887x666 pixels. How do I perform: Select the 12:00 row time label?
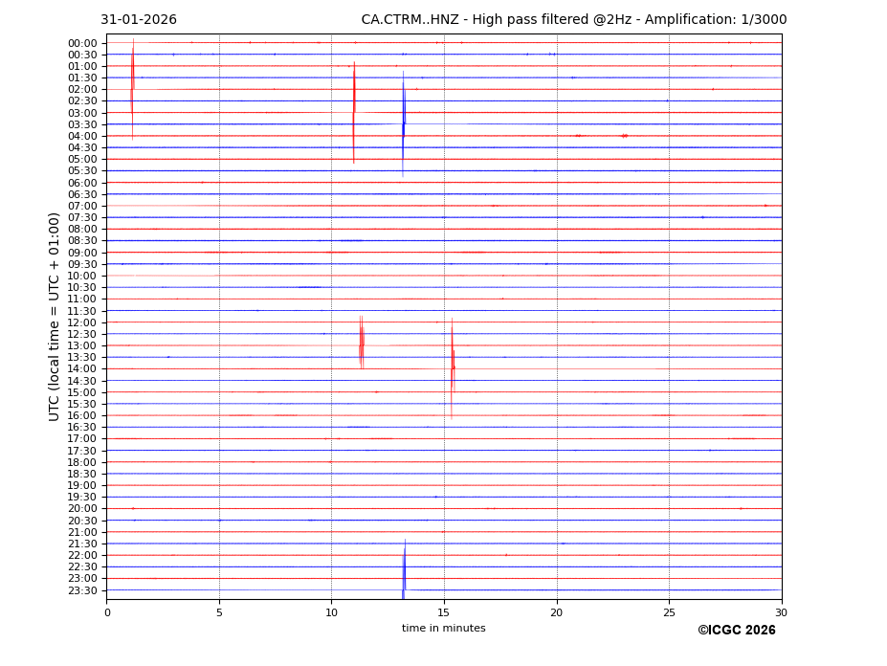click(x=82, y=322)
